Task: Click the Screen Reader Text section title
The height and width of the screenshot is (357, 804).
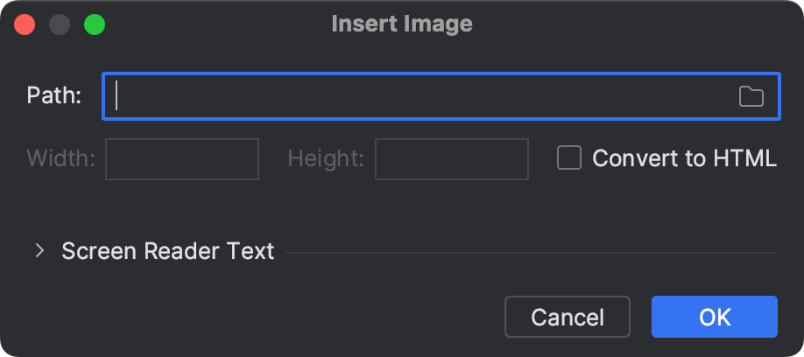Action: tap(167, 251)
